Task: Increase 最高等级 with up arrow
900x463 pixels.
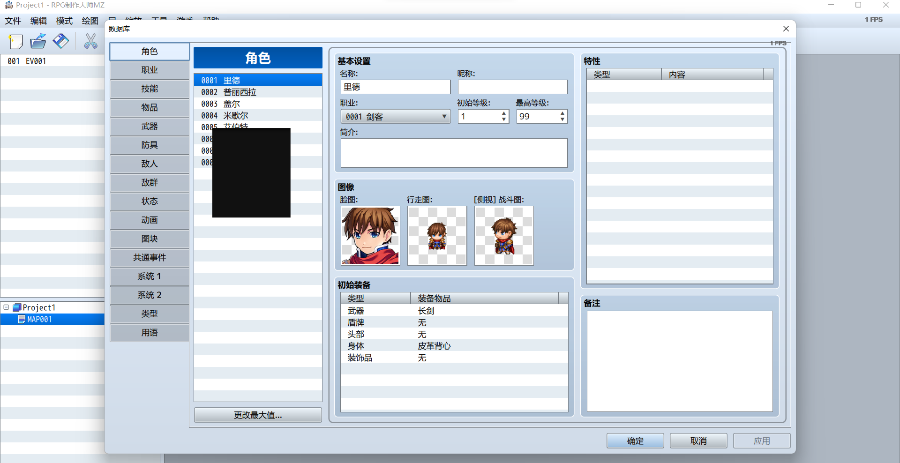Action: pos(562,113)
